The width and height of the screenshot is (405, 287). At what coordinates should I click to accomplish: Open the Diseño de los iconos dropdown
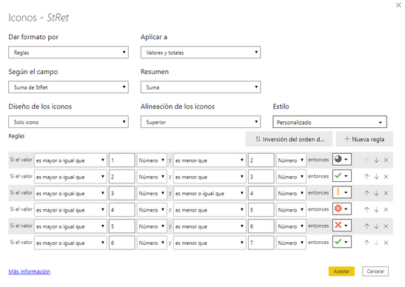(x=68, y=122)
